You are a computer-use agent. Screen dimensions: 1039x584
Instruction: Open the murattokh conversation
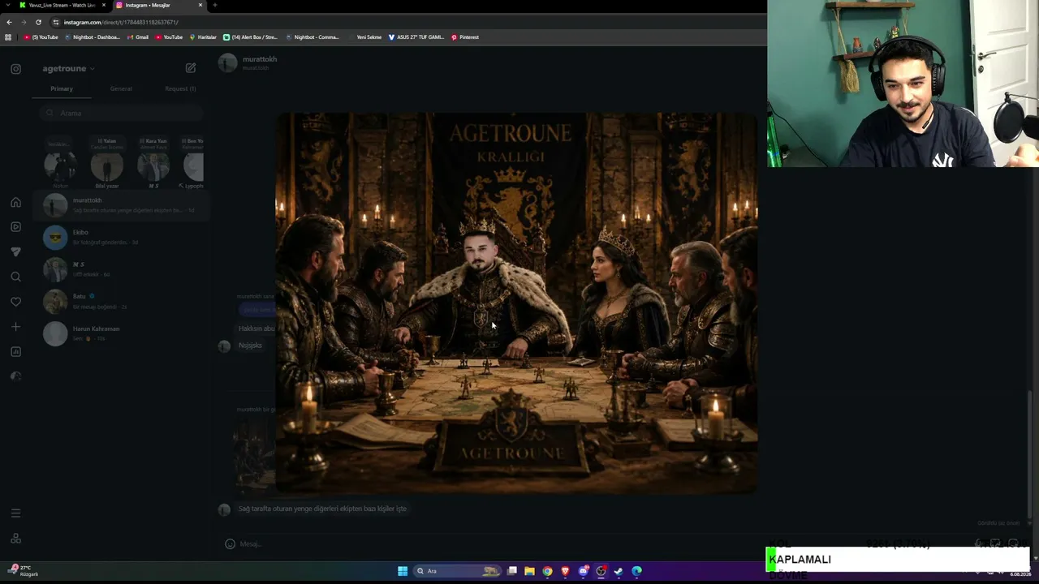(x=122, y=205)
